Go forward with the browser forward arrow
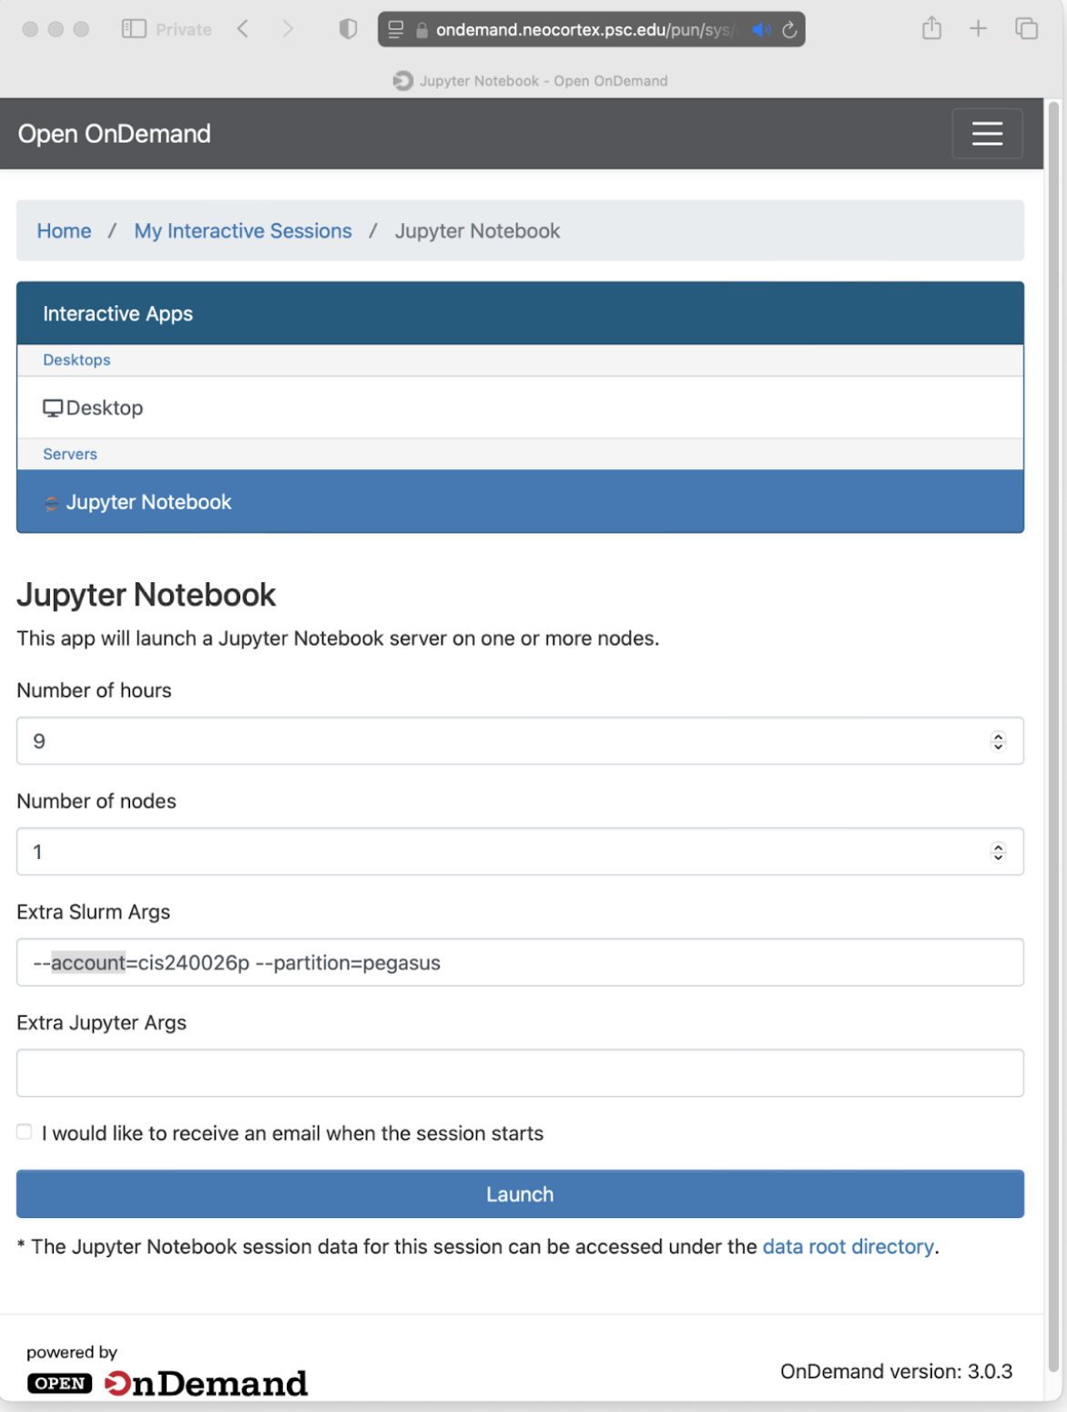This screenshot has width=1067, height=1412. pos(288,29)
